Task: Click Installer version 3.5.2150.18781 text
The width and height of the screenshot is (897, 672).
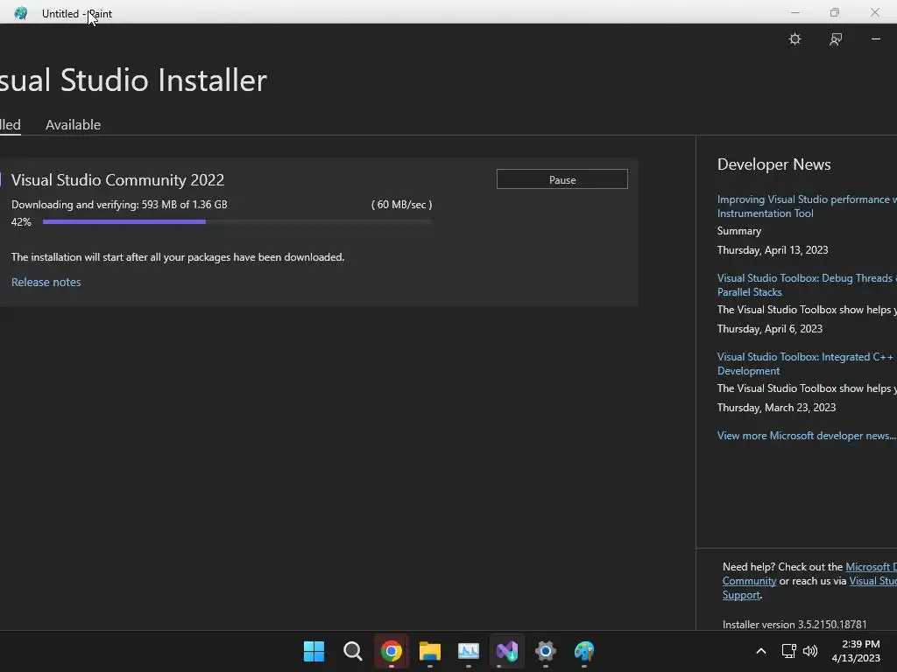Action: point(794,624)
